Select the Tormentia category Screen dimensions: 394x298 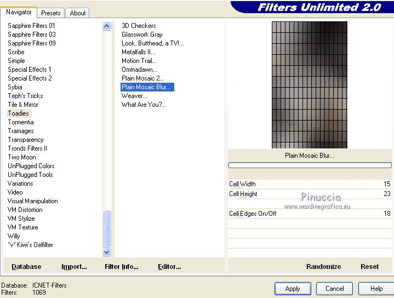coord(21,122)
